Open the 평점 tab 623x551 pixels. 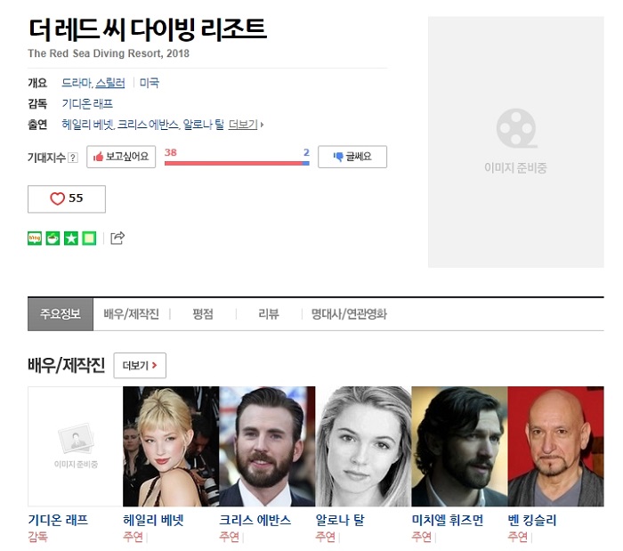pyautogui.click(x=202, y=314)
